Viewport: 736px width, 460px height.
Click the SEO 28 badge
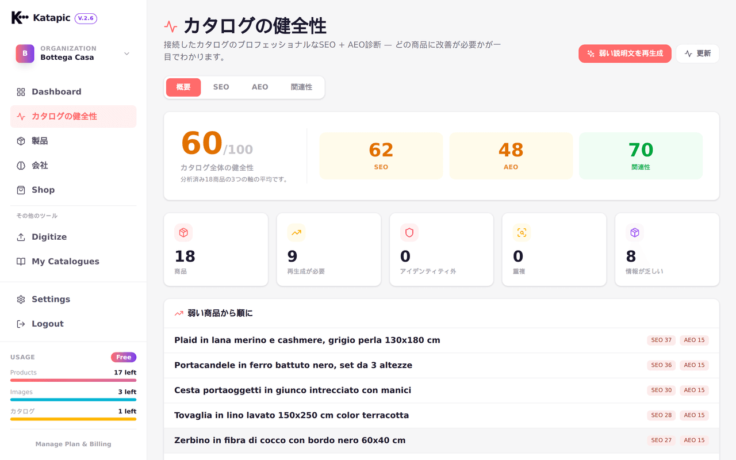tap(661, 415)
